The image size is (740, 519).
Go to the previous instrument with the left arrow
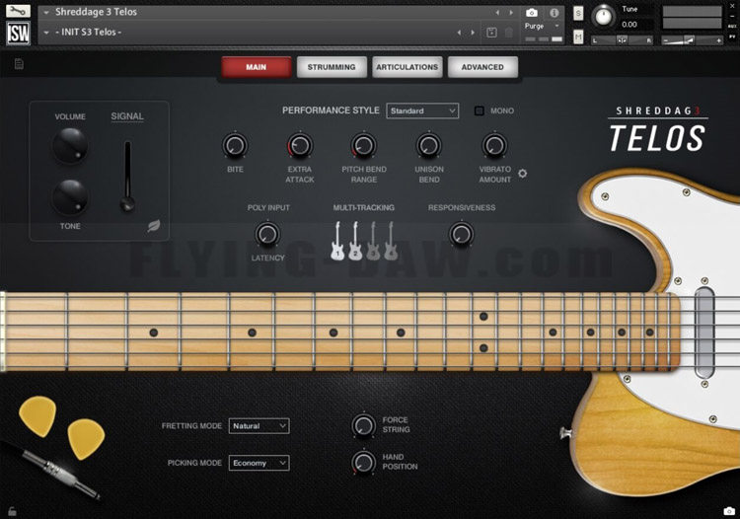tap(497, 13)
